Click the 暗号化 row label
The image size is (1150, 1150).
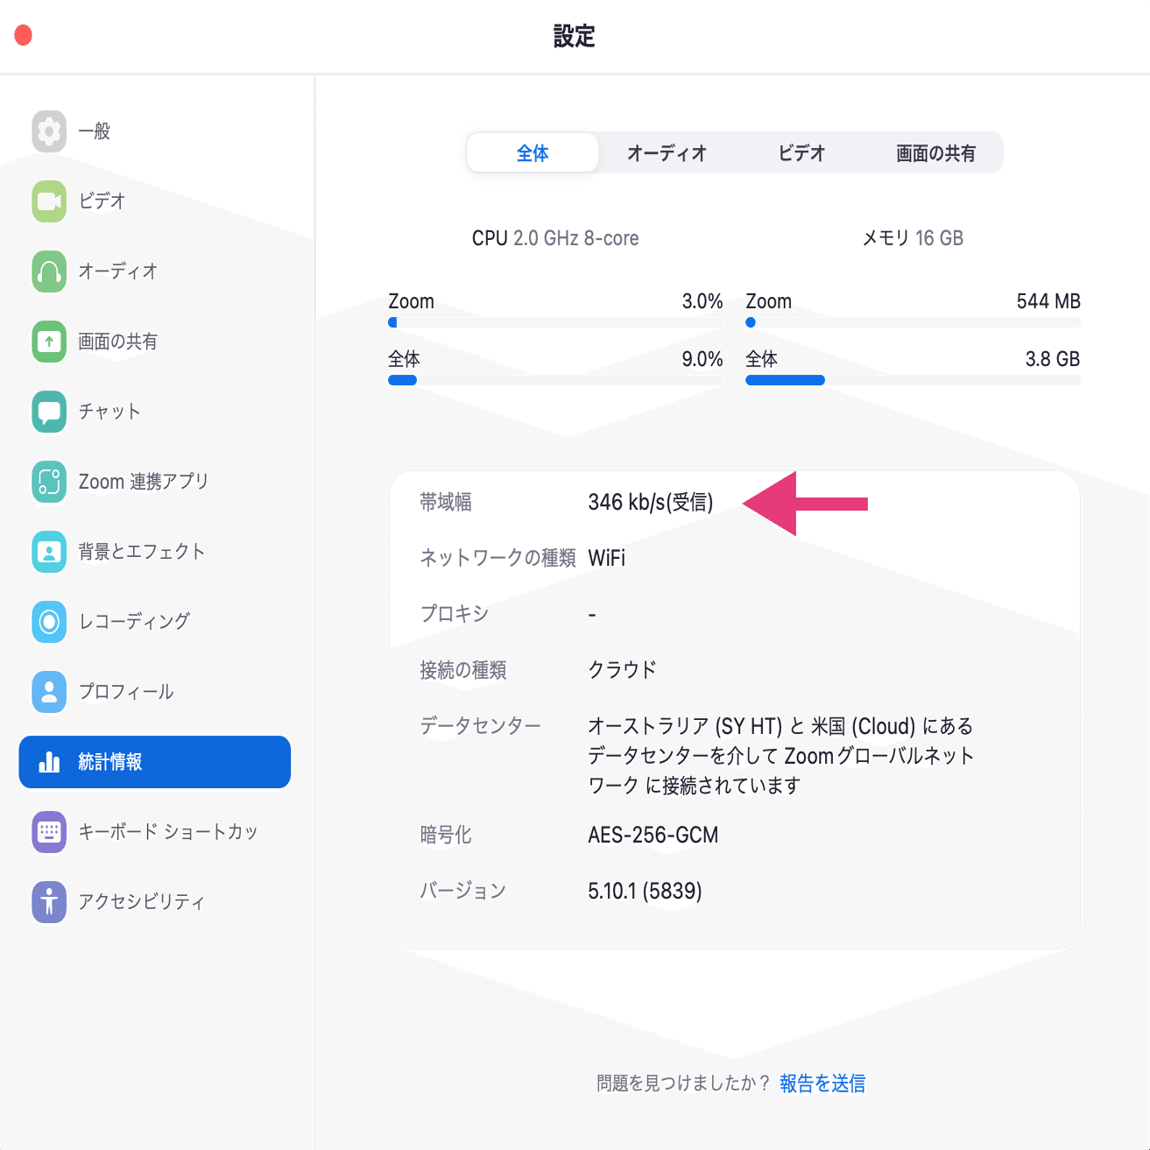click(446, 835)
